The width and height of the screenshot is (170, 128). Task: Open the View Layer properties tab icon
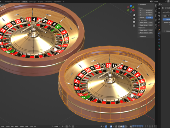tap(159, 19)
